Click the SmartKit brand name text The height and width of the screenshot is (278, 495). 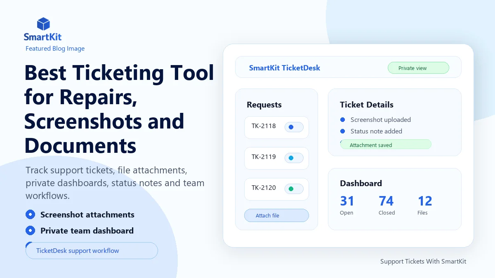click(42, 37)
